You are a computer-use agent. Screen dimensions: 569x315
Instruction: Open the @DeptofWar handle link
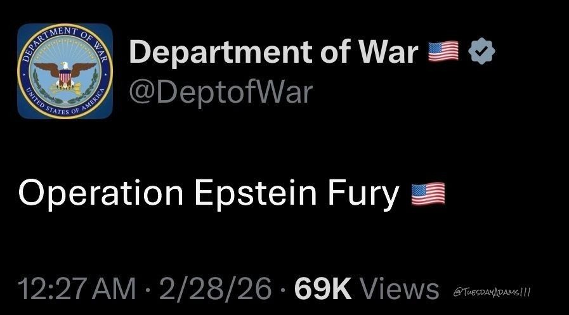click(x=221, y=92)
